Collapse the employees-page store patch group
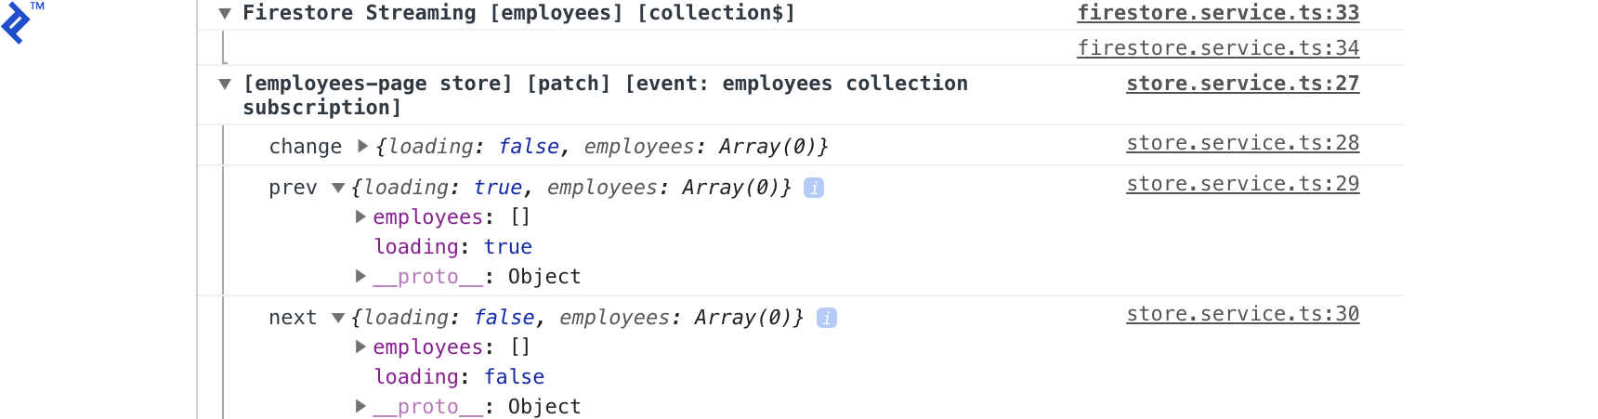 coord(225,84)
